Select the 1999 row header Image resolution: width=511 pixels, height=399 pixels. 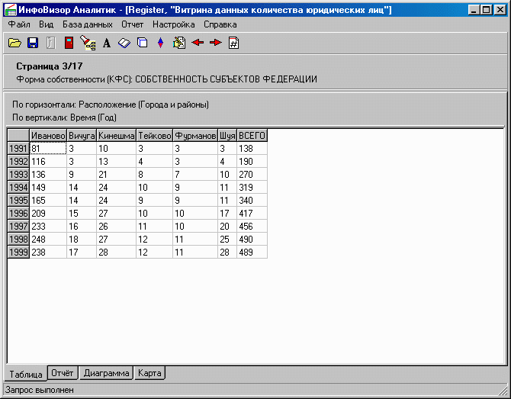(18, 252)
